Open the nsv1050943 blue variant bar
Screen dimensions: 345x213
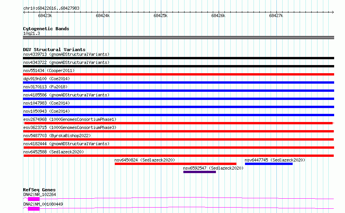coord(178,115)
